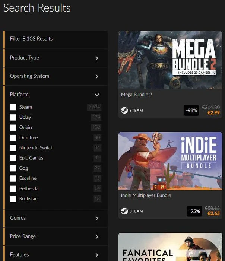Toggle the Gog platform checkbox

13,168
